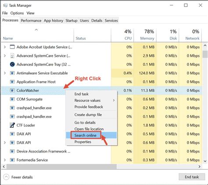The width and height of the screenshot is (208, 185).
Task: Select the Processes tab
Action: (x=11, y=20)
